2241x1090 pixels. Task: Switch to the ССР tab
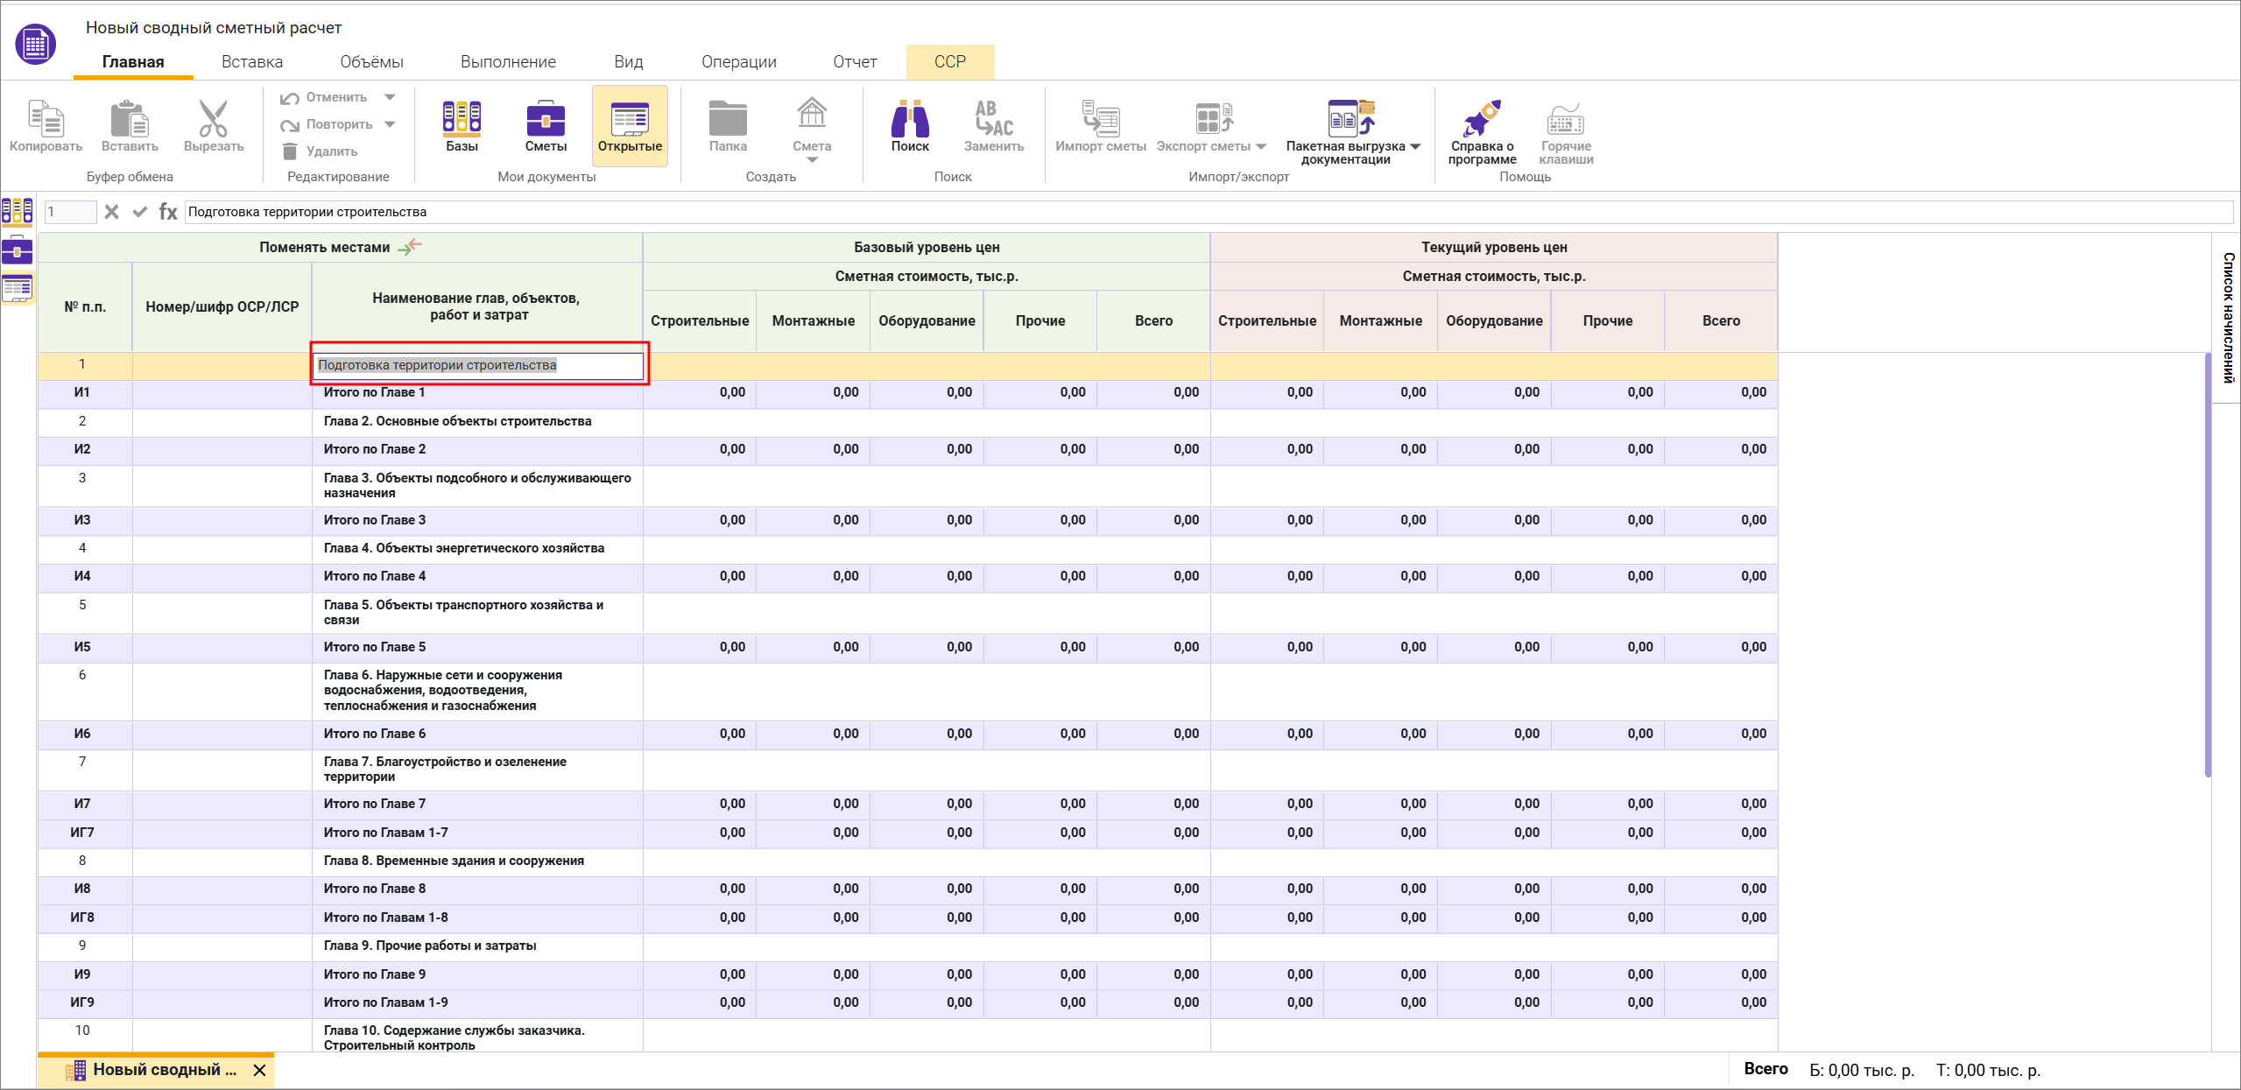950,62
